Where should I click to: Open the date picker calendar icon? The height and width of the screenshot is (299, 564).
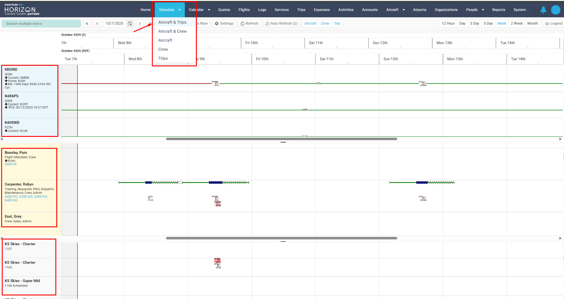(130, 24)
